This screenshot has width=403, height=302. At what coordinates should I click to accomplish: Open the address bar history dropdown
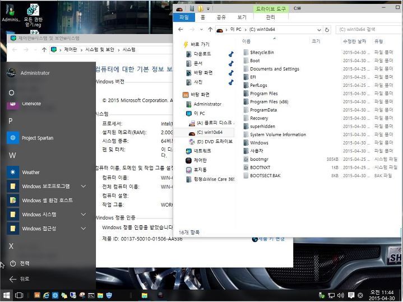pos(319,30)
